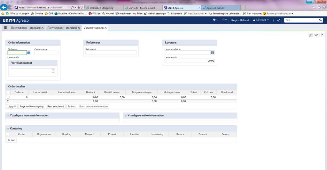Click the Leveransdatum field
This screenshot has height=170, width=327.
(x=187, y=53)
